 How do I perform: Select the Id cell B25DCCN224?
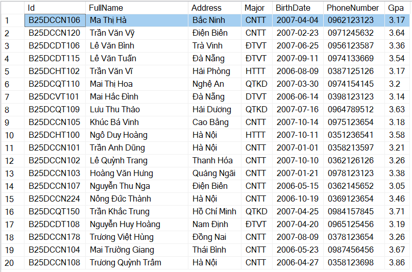click(55, 199)
